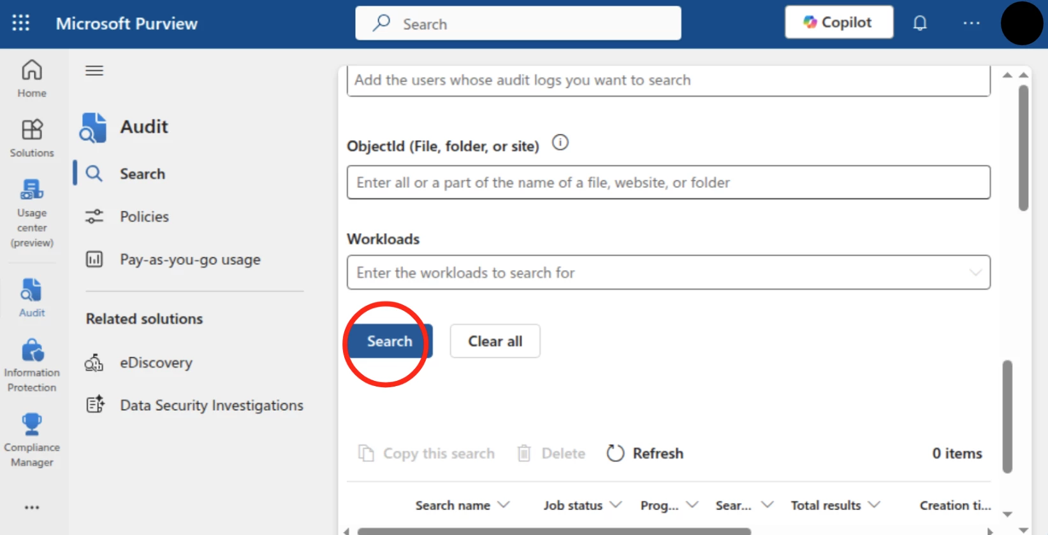The image size is (1048, 535).
Task: Click the form's inner vertical scrollbar
Action: pyautogui.click(x=1007, y=417)
